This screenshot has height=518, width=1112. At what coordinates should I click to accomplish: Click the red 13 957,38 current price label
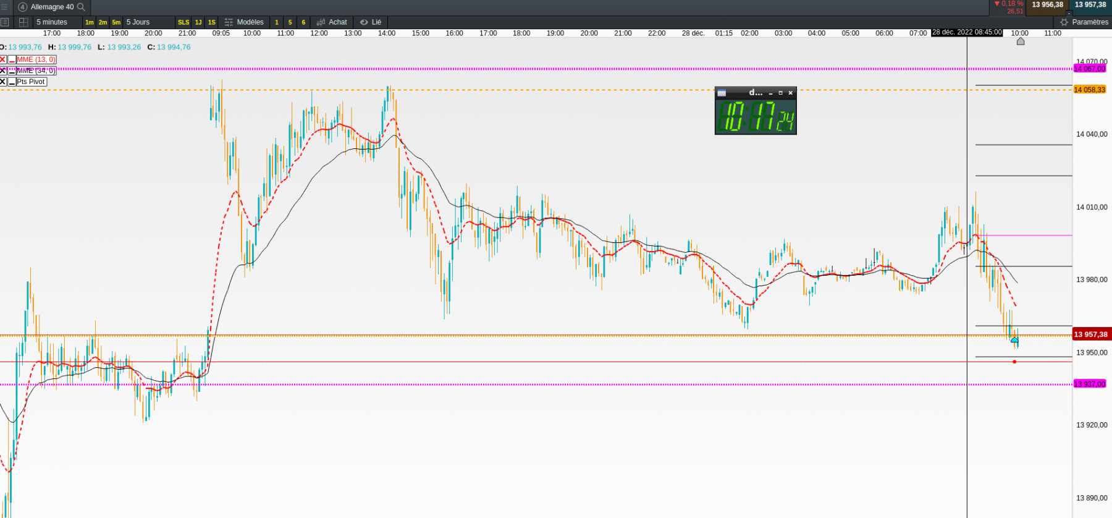tap(1091, 334)
